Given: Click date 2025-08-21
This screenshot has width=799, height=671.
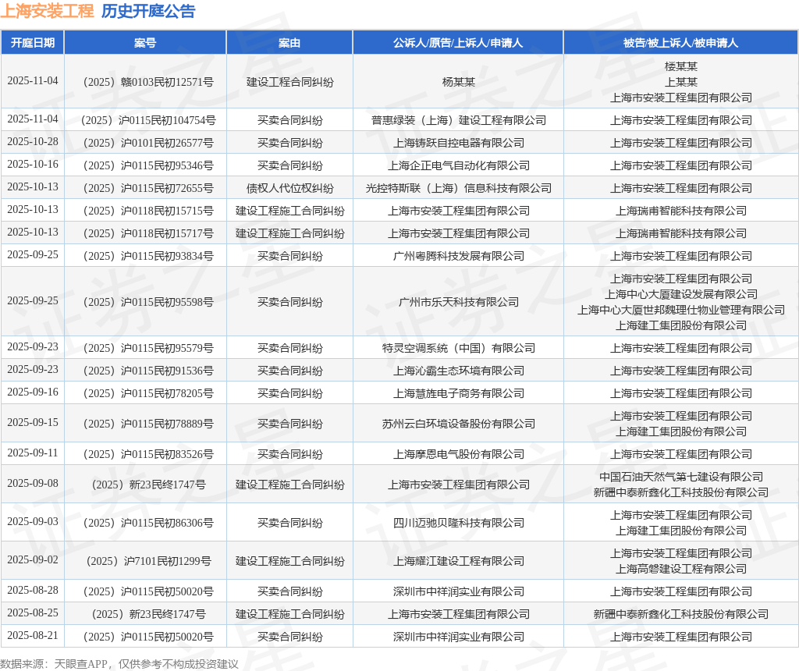Looking at the screenshot, I should point(33,635).
